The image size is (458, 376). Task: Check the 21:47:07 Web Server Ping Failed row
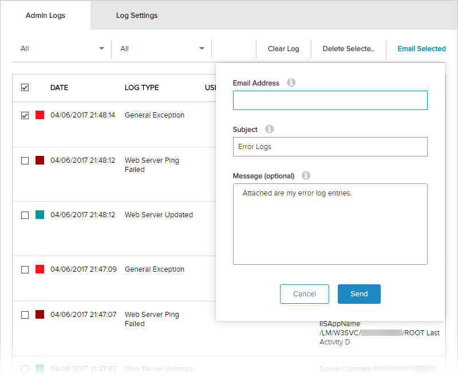click(25, 315)
